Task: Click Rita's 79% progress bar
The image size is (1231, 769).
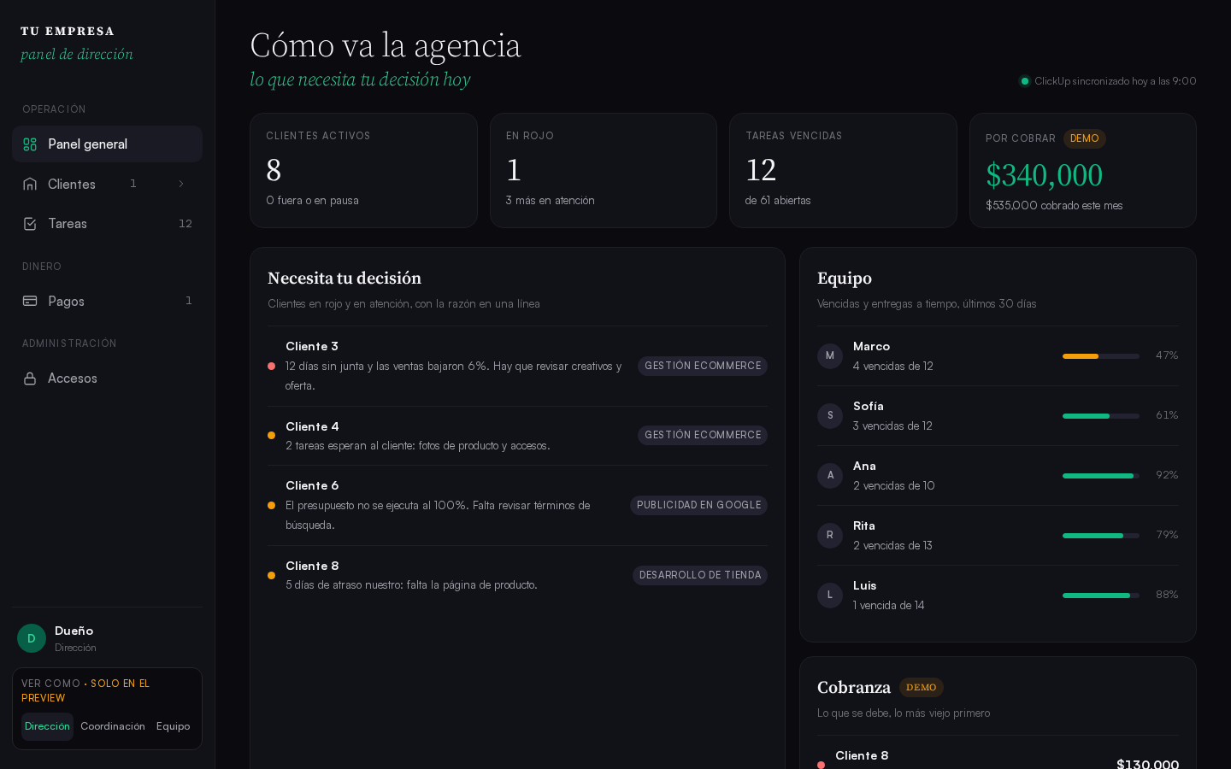Action: [x=1101, y=535]
